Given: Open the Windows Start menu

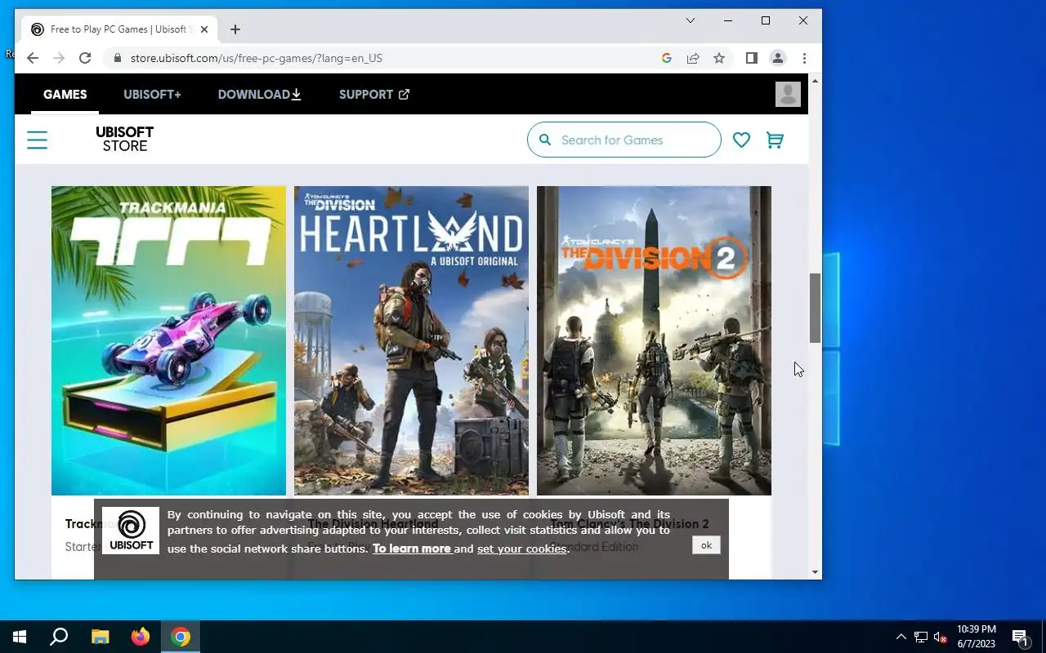Looking at the screenshot, I should point(20,637).
